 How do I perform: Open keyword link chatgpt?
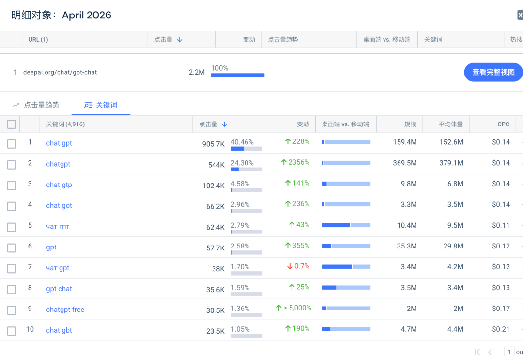tap(58, 164)
